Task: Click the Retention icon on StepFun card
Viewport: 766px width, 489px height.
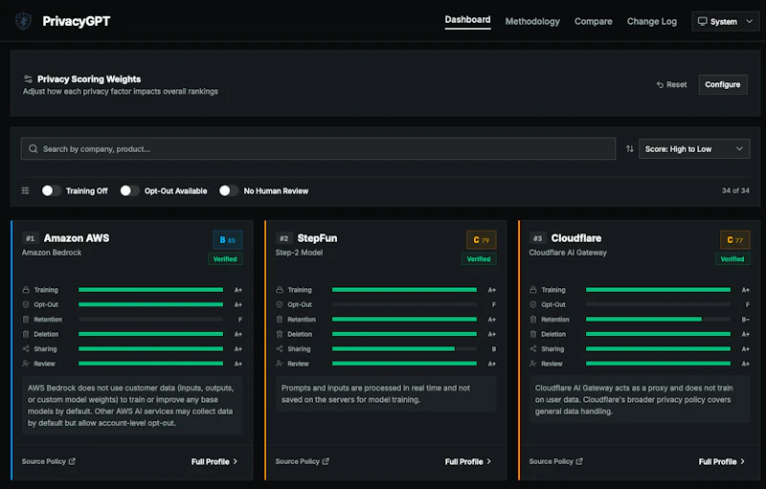Action: (280, 320)
